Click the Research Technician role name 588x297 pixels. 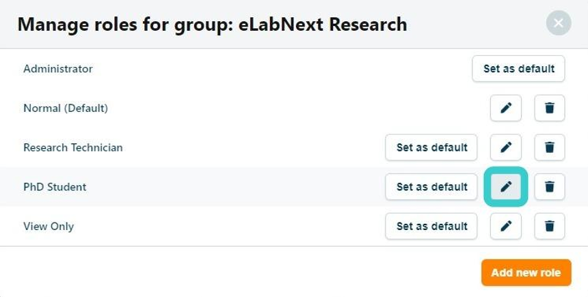(x=73, y=147)
